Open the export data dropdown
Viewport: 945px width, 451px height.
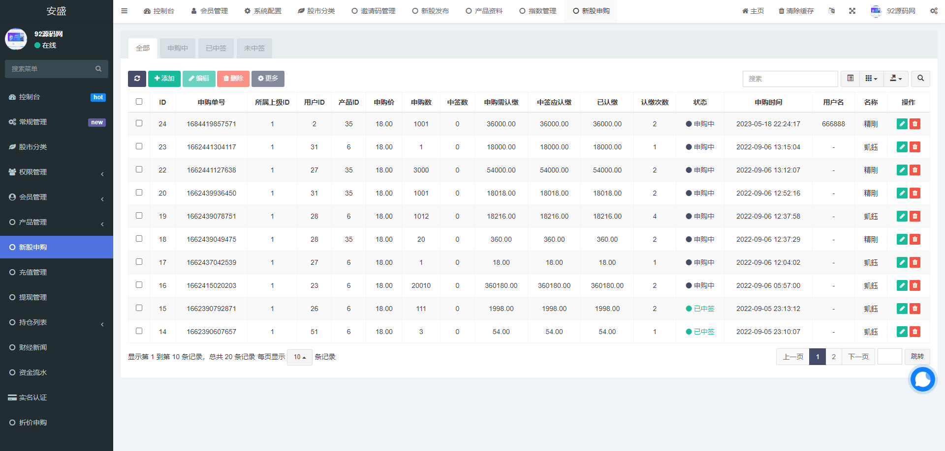click(x=896, y=79)
